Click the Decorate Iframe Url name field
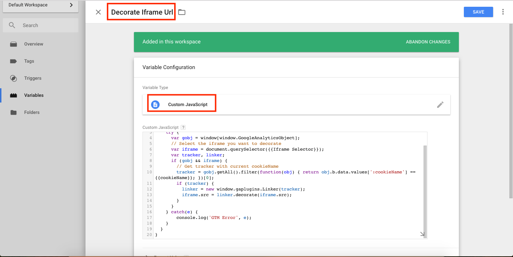This screenshot has width=513, height=257. coord(142,12)
